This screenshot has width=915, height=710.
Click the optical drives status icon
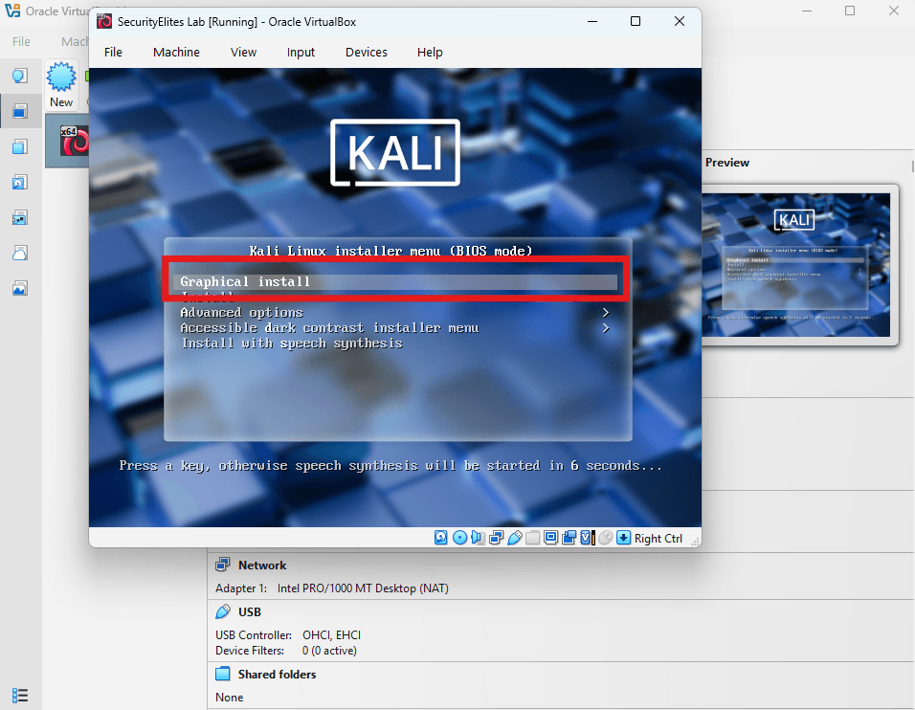pyautogui.click(x=458, y=538)
